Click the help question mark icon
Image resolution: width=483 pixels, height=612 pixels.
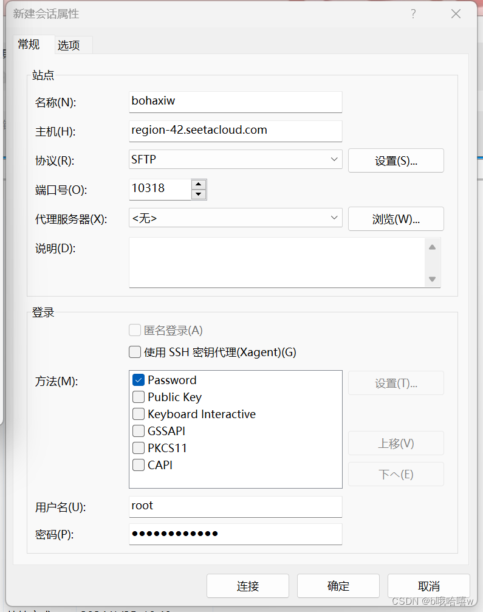pyautogui.click(x=413, y=13)
